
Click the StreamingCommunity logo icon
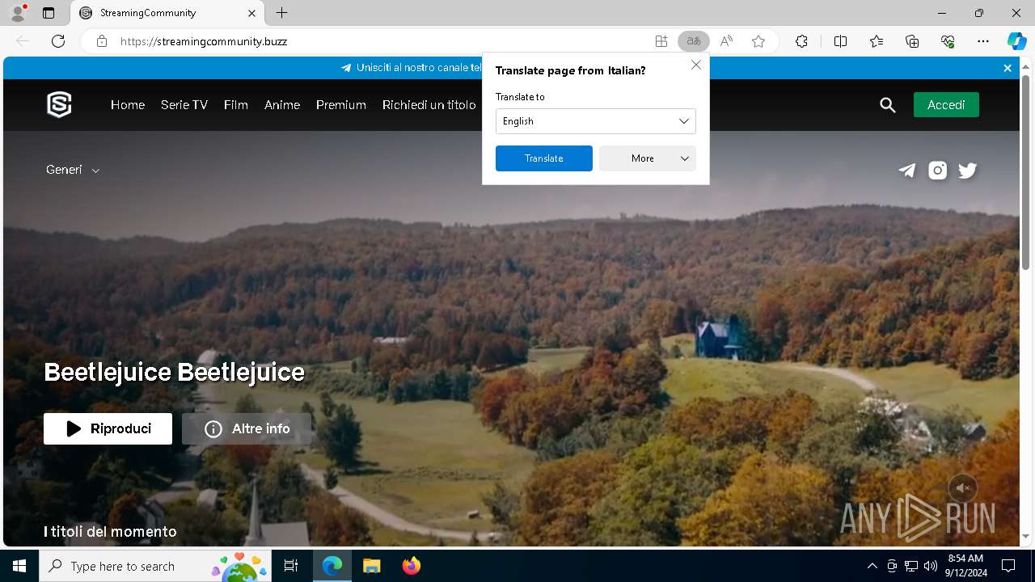(59, 104)
